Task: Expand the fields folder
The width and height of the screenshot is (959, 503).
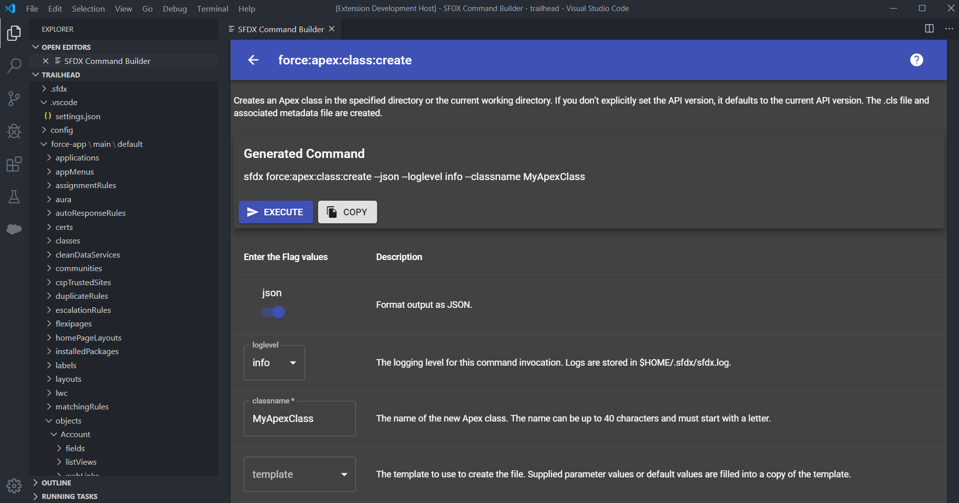Action: [123, 448]
